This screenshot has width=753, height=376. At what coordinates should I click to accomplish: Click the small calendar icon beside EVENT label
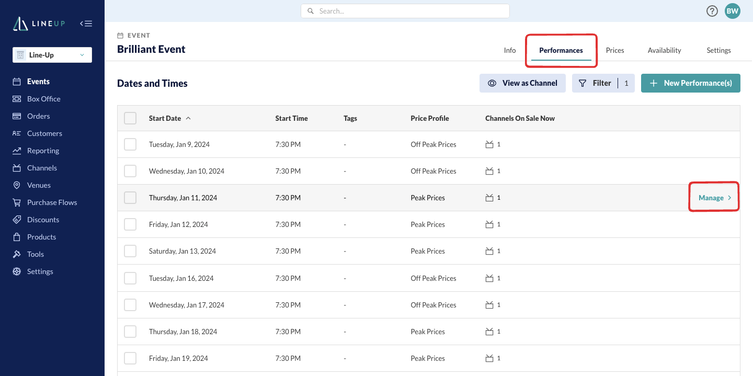[120, 36]
